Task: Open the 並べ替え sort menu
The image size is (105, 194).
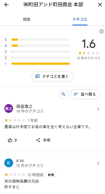Action: [x=85, y=94]
